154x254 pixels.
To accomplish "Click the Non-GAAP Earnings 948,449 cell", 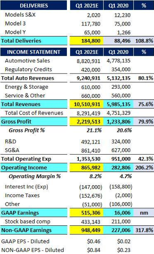I will [86, 230].
